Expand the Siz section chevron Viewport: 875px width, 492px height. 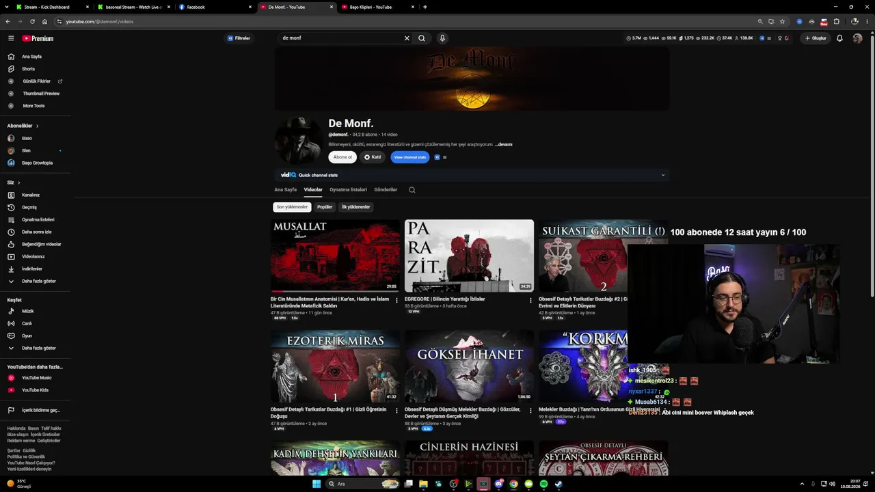coord(18,182)
